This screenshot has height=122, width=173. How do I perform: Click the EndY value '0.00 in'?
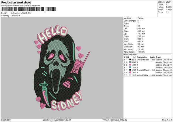click(140, 41)
